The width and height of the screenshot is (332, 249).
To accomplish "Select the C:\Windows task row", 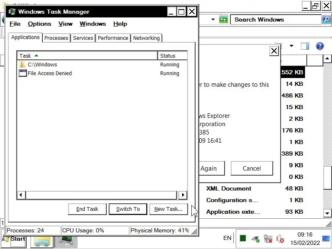I will click(102, 64).
